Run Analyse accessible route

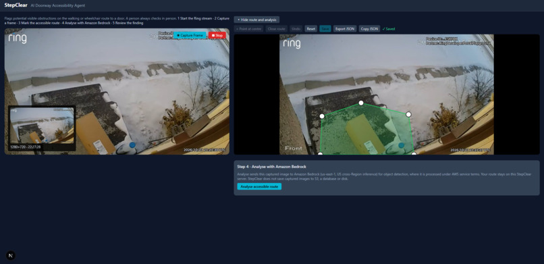(259, 186)
